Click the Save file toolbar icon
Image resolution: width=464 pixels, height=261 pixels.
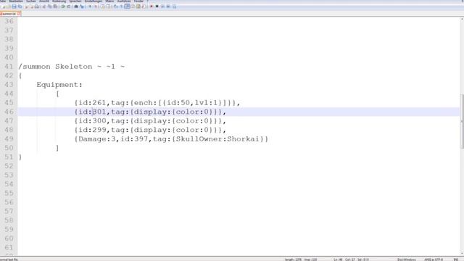(14, 7)
